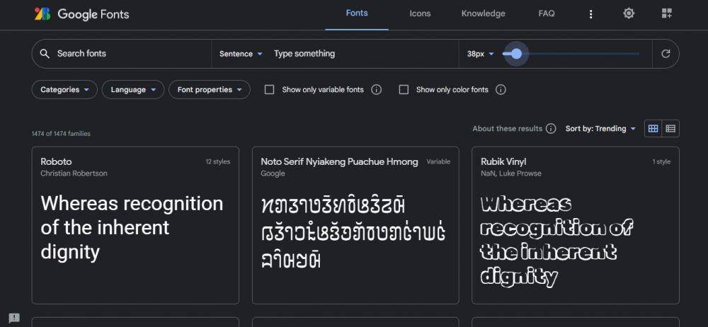
Task: Open the Roboto font card
Action: click(x=135, y=225)
